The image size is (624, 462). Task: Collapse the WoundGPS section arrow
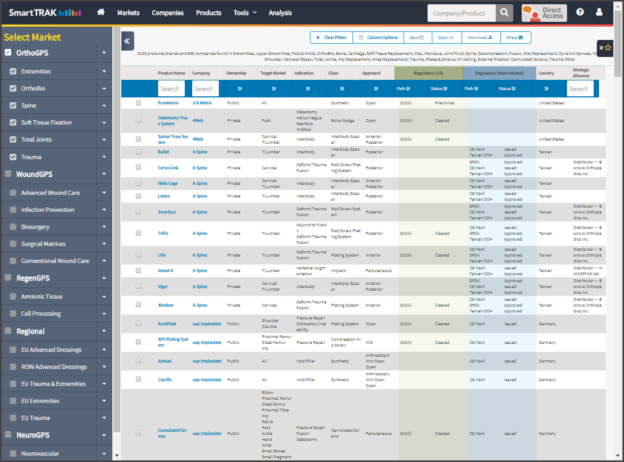tap(104, 174)
